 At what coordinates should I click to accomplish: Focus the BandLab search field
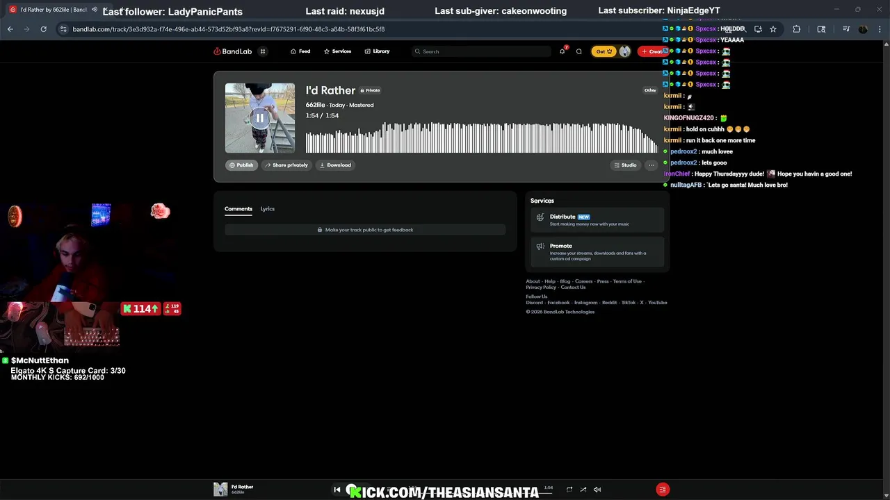point(481,51)
